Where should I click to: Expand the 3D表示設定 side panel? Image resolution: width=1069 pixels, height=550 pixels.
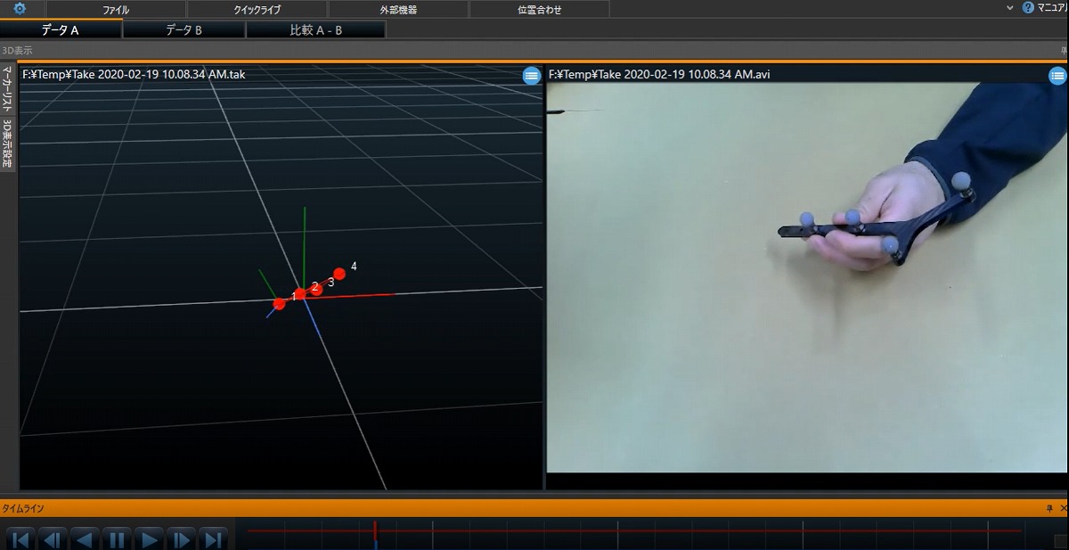[x=7, y=144]
